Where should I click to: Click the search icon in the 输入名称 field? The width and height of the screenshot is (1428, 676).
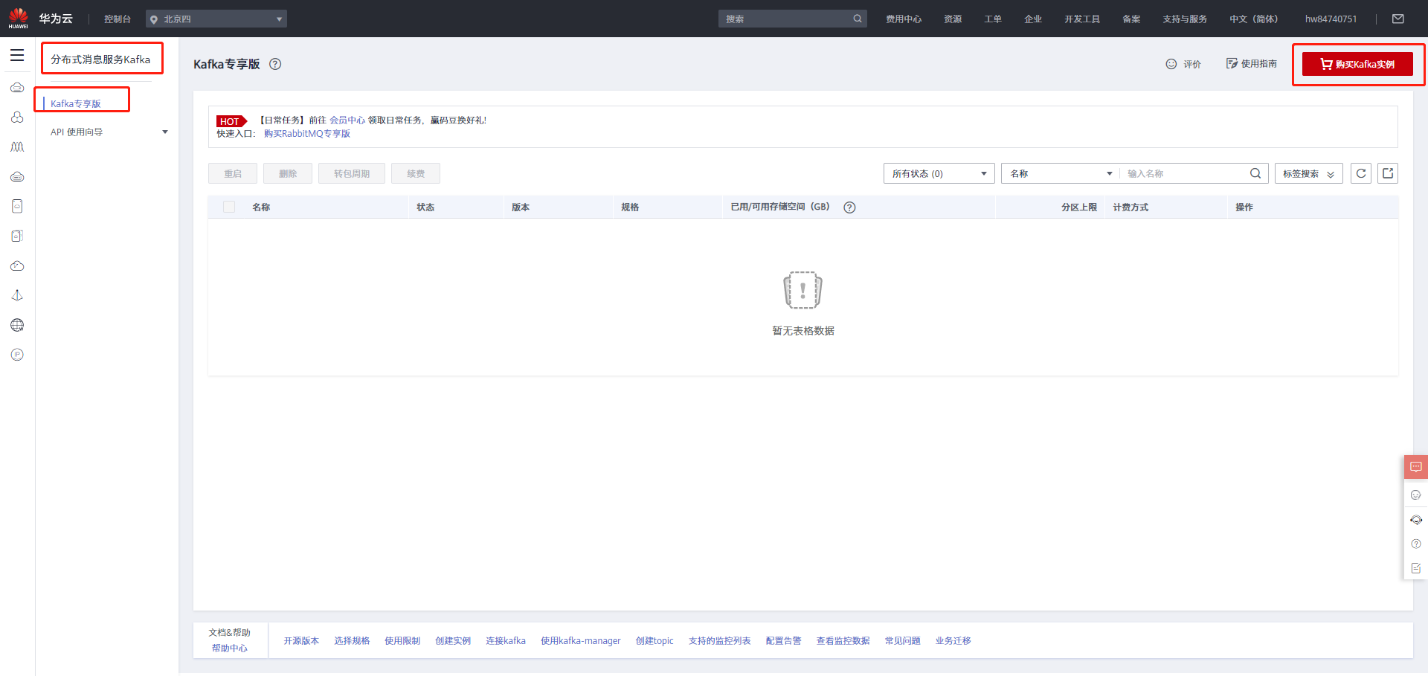click(1255, 173)
